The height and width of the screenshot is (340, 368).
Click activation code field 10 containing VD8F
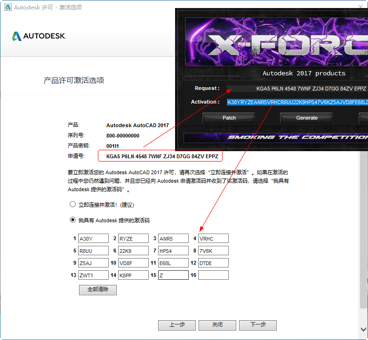pos(133,263)
